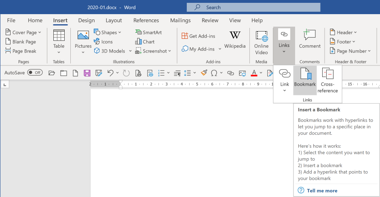Click the Numbering list icon
Viewport: 380px width, 197px height.
click(161, 73)
